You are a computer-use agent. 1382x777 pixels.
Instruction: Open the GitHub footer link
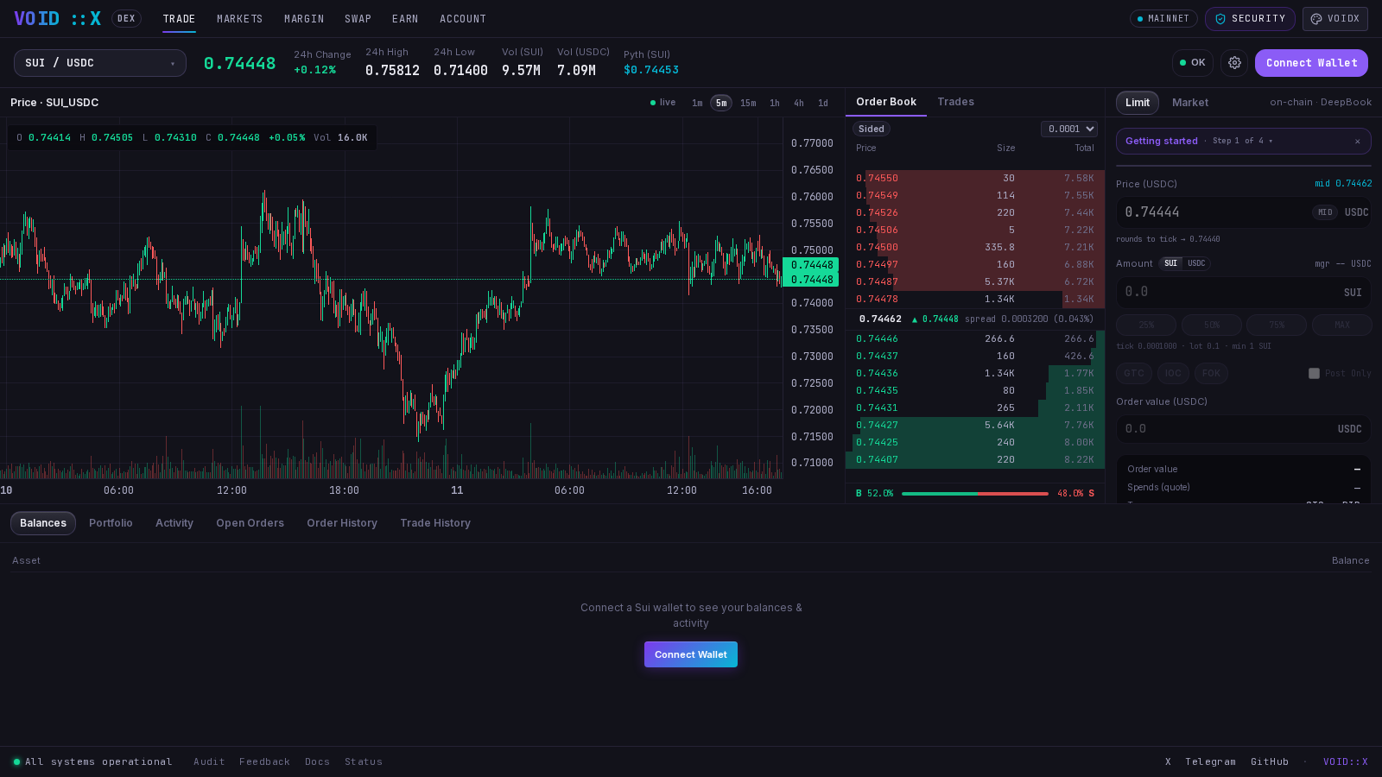pos(1270,761)
